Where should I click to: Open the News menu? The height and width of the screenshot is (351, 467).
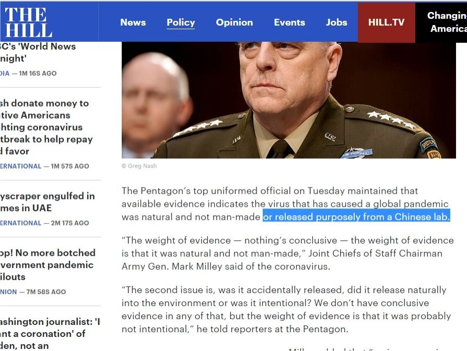click(133, 22)
